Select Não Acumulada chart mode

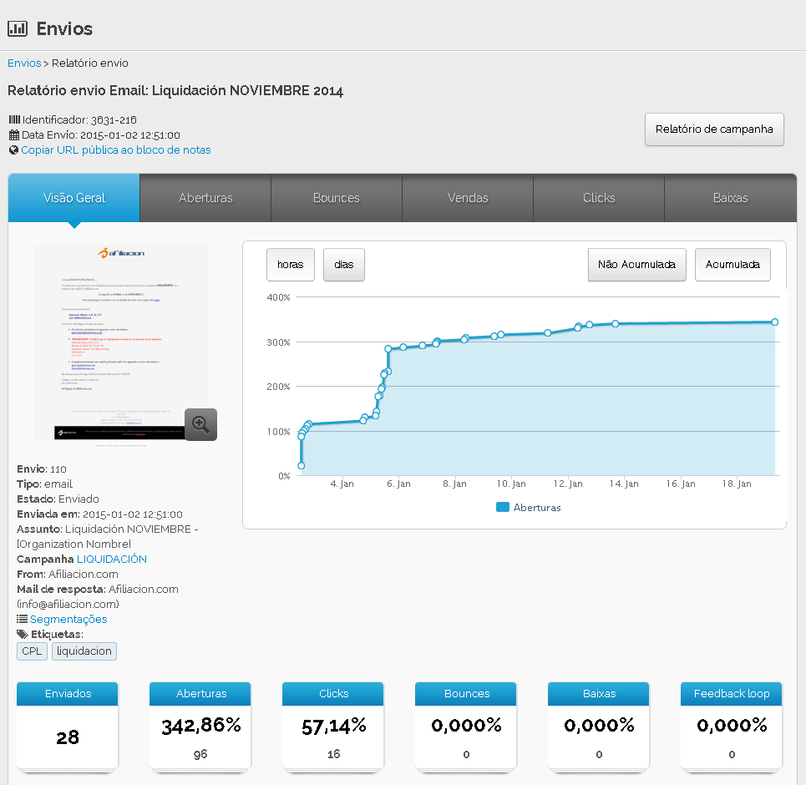tap(636, 265)
